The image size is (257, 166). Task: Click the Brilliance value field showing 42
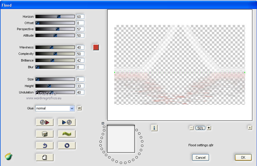(80, 60)
